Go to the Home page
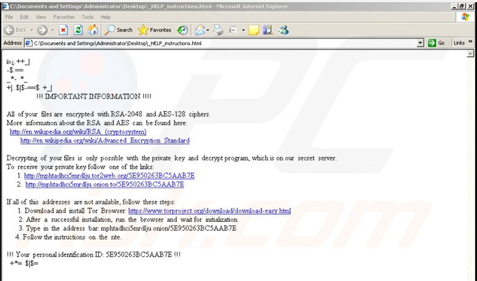The image size is (477, 281). click(93, 30)
